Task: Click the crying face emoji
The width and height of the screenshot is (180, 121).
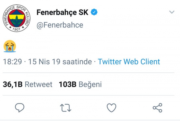Action: [10, 46]
